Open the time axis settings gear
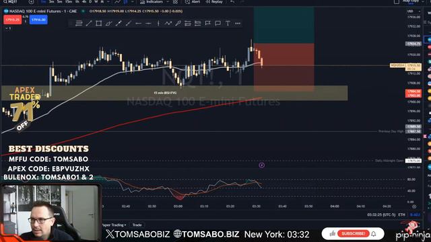 click(414, 206)
